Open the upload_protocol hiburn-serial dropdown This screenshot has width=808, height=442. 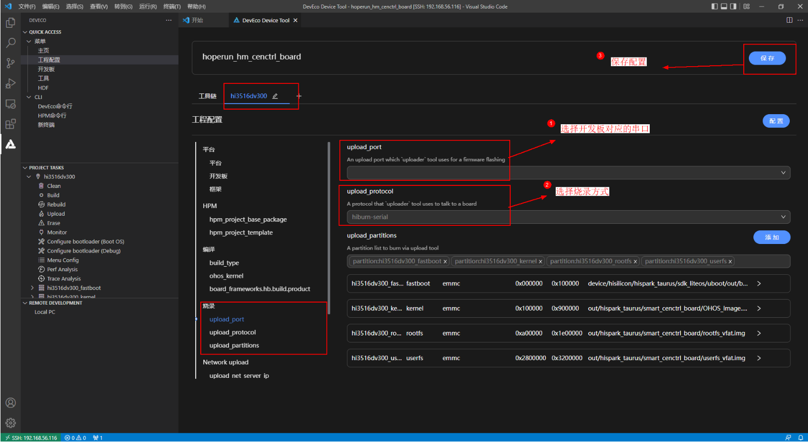coord(568,217)
